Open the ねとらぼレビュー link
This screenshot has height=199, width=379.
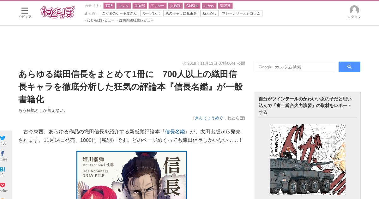click(x=100, y=20)
